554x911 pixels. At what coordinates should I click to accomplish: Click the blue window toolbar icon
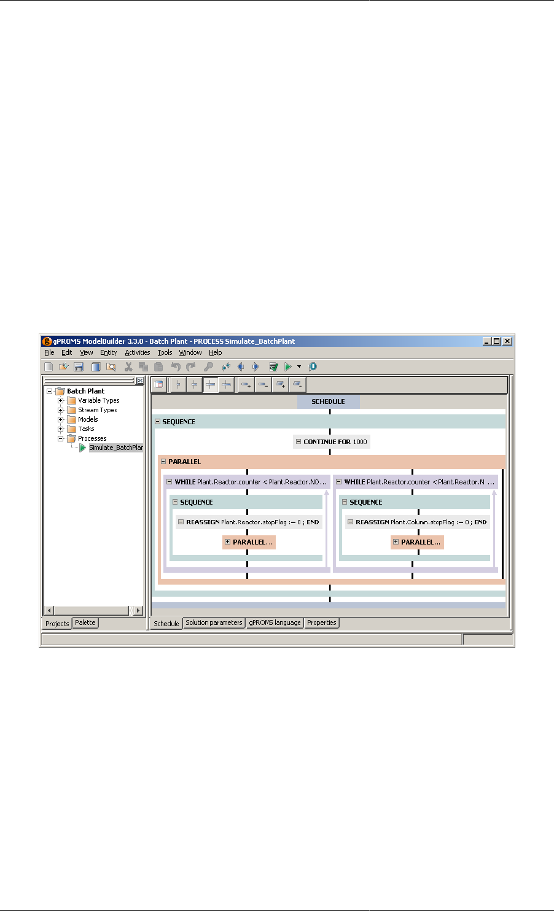96,367
